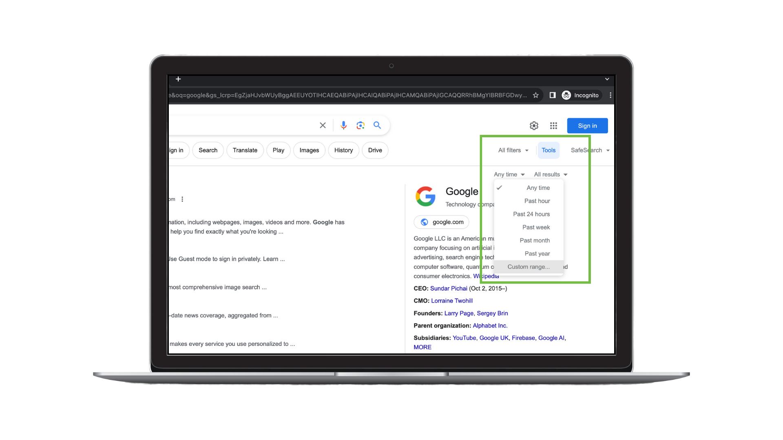Viewport: 783px width, 440px height.
Task: Click the Settings gear icon
Action: (534, 126)
